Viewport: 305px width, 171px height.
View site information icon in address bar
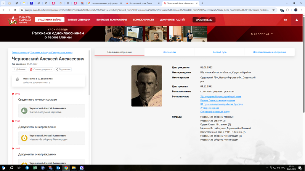22,10
